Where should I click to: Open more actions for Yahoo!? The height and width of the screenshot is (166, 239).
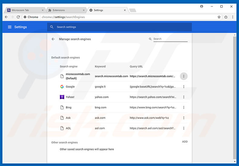point(184,97)
